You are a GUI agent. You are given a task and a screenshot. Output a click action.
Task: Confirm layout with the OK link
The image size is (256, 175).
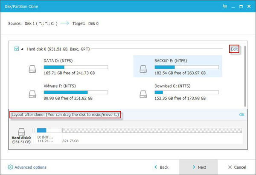241,115
